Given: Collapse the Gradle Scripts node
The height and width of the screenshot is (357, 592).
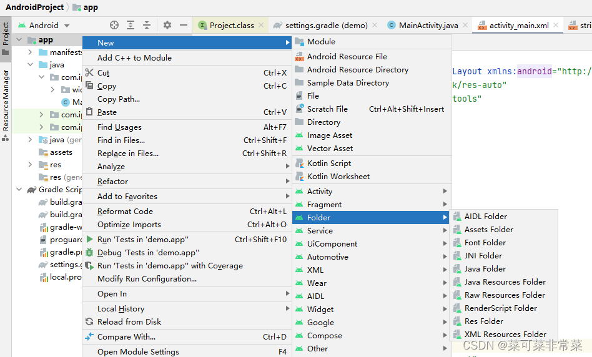Looking at the screenshot, I should click(x=19, y=190).
